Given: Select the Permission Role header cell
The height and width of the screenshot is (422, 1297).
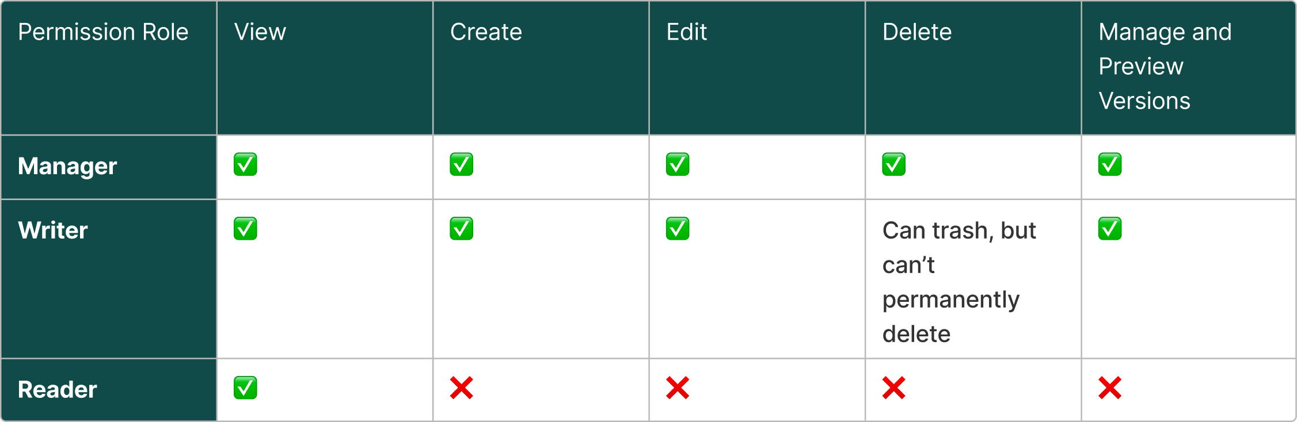Looking at the screenshot, I should pos(109,68).
